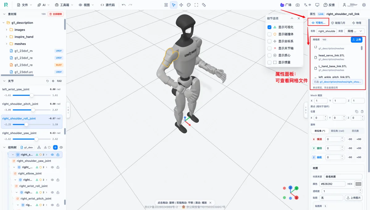The image size is (370, 210).
Task: Click the head_servo_link.STL file icon
Action: (x=316, y=57)
